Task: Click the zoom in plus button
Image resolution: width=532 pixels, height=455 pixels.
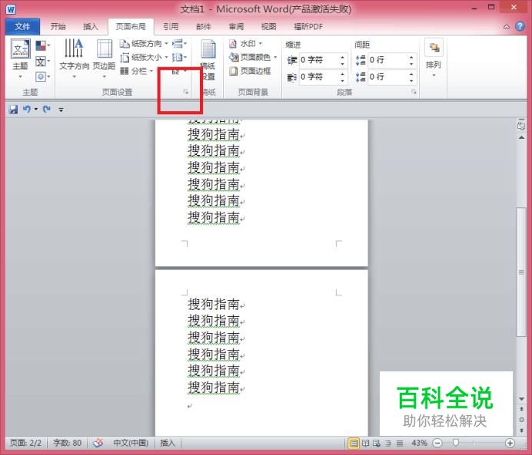Action: coord(510,443)
